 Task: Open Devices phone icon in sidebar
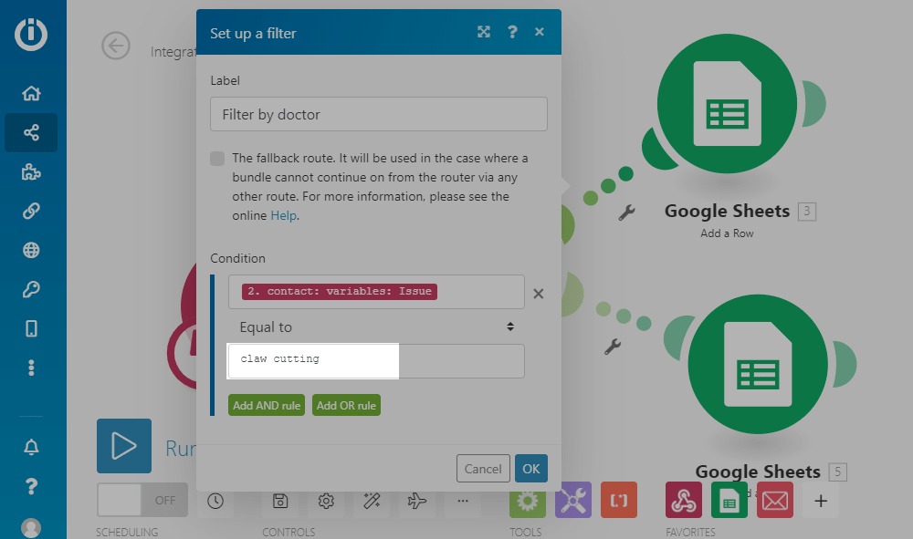[31, 328]
